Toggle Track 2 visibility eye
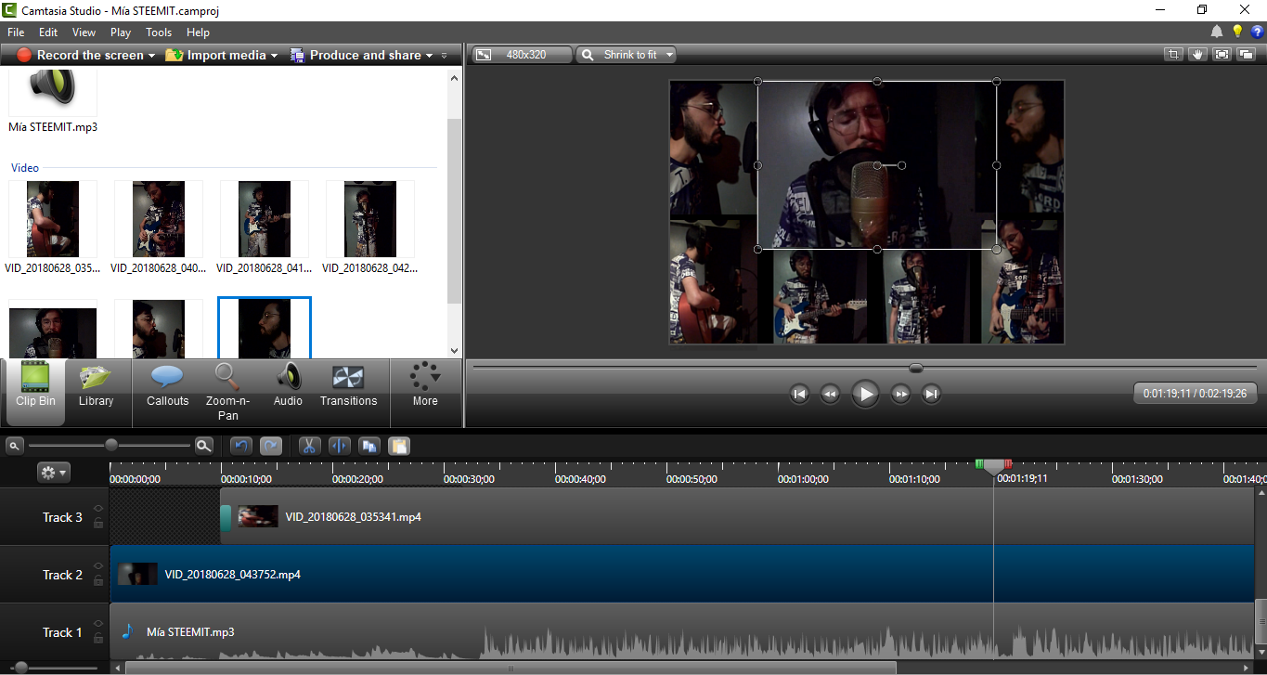 point(98,567)
